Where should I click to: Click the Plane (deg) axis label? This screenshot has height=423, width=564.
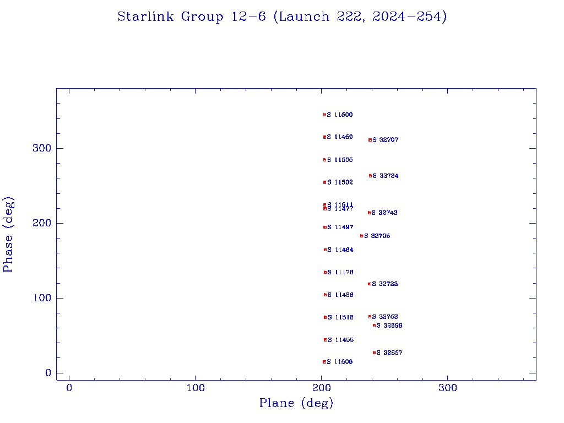[296, 403]
